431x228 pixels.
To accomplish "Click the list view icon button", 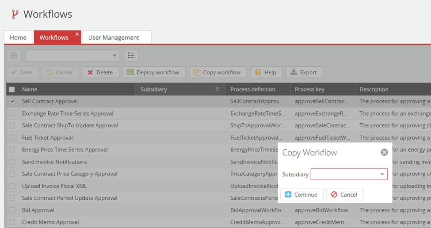I will pos(131,55).
